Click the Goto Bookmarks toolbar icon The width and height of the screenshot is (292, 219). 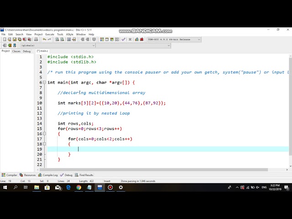15,45
